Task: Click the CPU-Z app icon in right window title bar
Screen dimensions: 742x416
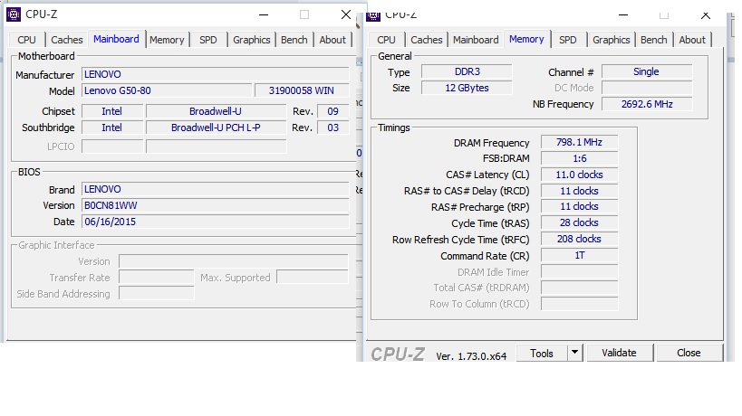Action: [x=373, y=16]
